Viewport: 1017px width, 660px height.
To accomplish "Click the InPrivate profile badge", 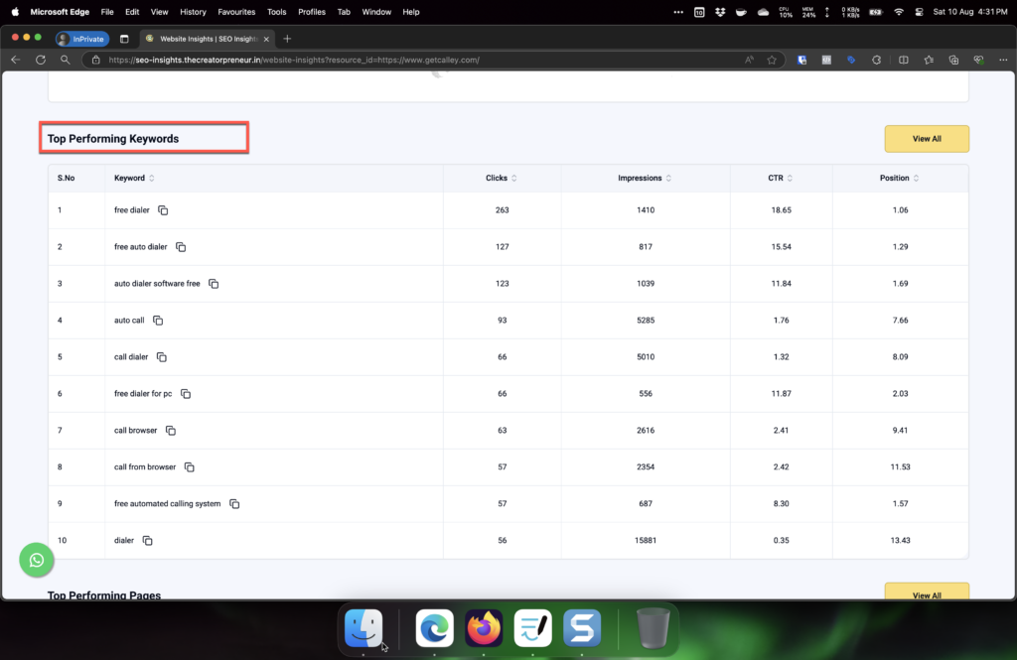I will tap(82, 39).
